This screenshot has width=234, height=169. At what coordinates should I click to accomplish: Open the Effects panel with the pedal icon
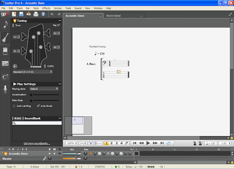(5, 51)
